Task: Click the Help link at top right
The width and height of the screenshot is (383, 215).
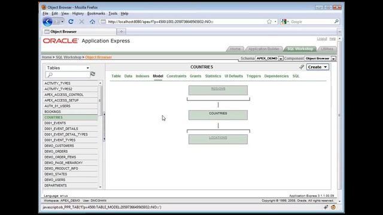Action: (333, 39)
